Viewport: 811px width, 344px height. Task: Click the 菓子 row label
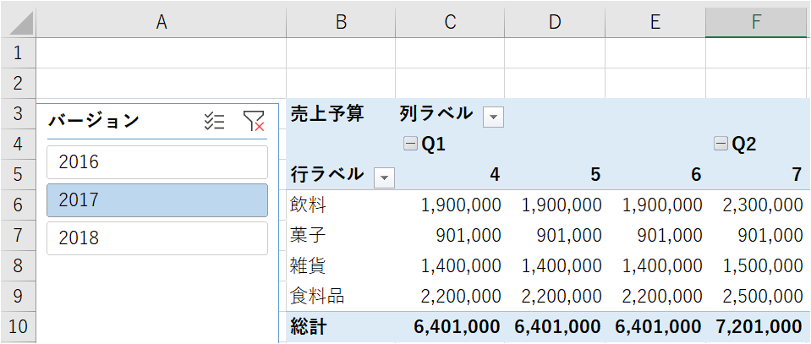(x=309, y=236)
